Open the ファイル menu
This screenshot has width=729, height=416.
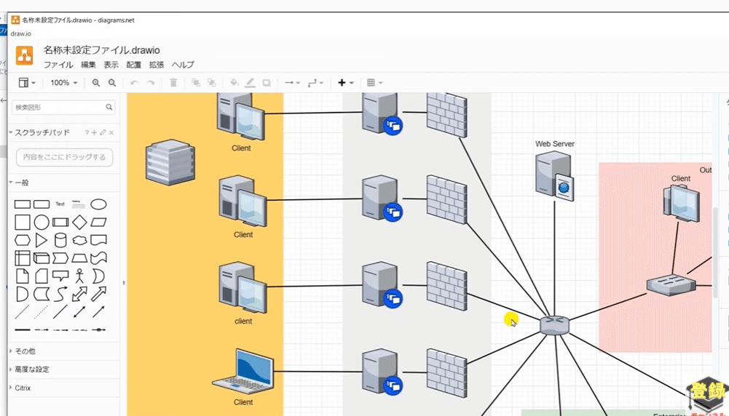(x=58, y=65)
